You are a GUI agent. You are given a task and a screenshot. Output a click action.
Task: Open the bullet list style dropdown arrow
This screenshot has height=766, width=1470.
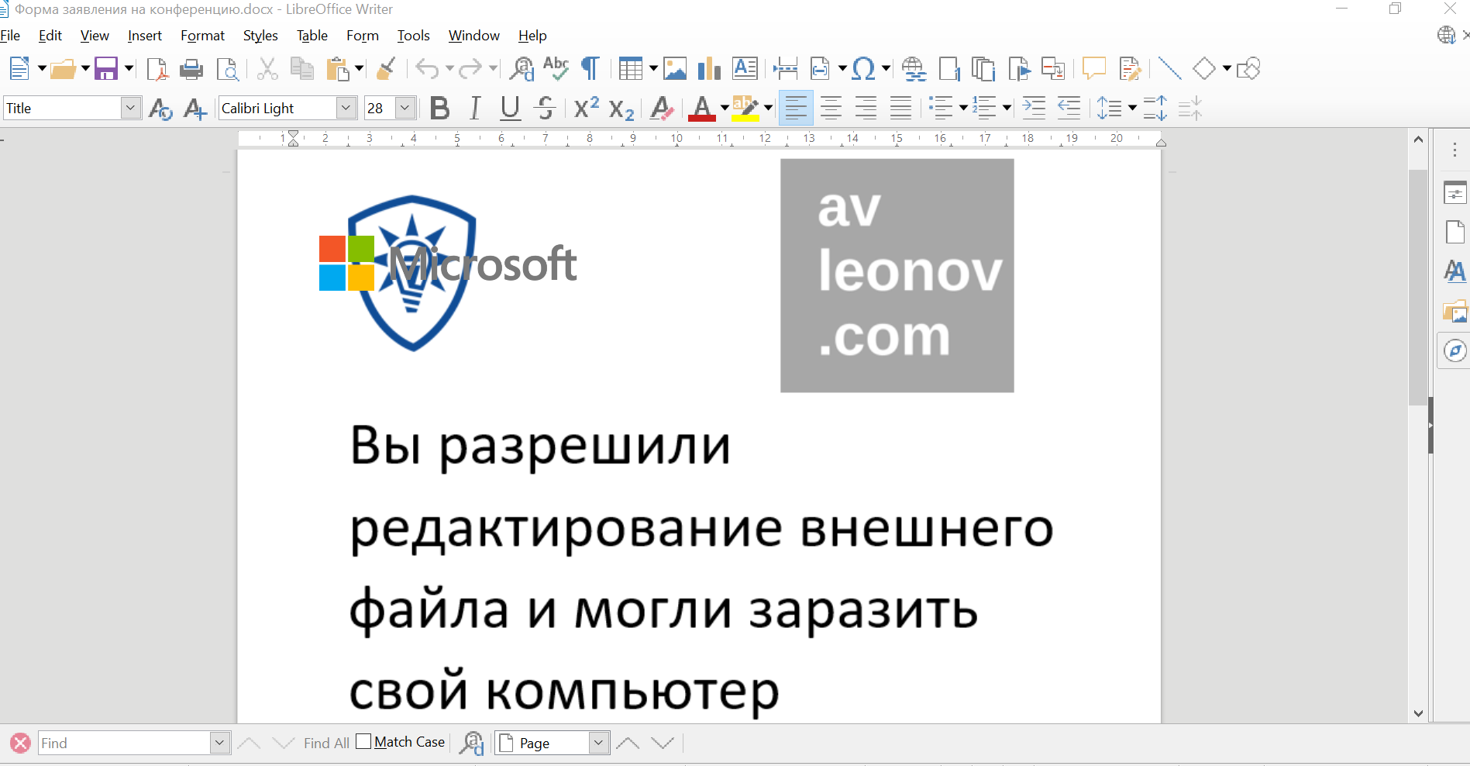pos(963,109)
